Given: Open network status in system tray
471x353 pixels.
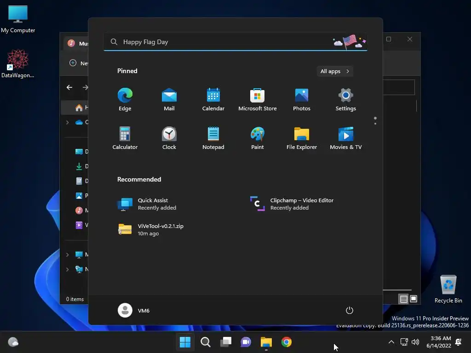Looking at the screenshot, I should (x=404, y=342).
